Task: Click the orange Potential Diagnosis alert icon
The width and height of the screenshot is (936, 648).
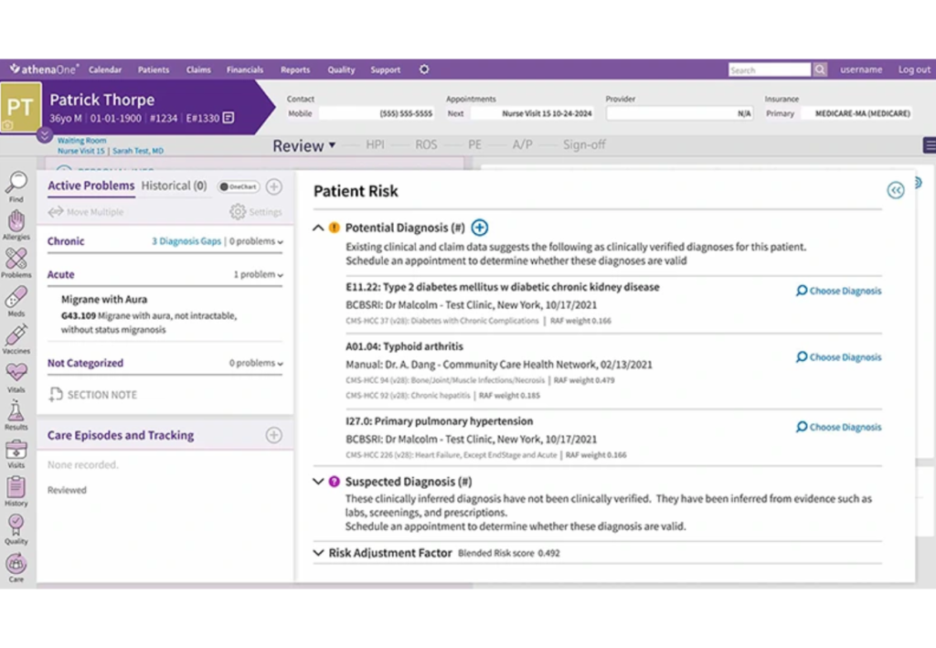Action: (335, 228)
